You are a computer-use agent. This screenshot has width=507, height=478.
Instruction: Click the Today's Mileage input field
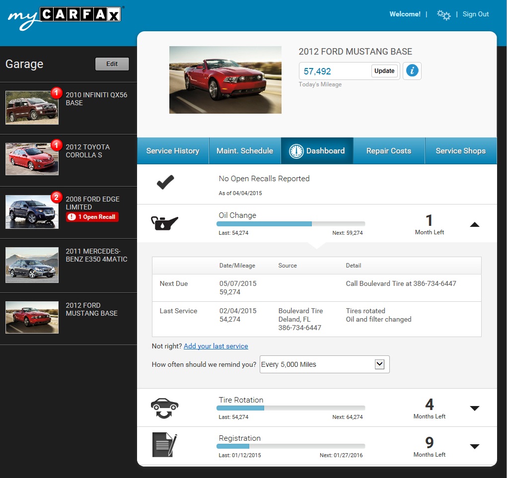point(335,71)
